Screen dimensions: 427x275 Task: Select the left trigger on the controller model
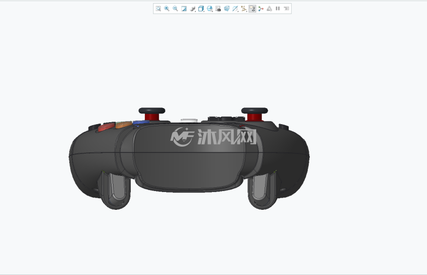[116, 190]
